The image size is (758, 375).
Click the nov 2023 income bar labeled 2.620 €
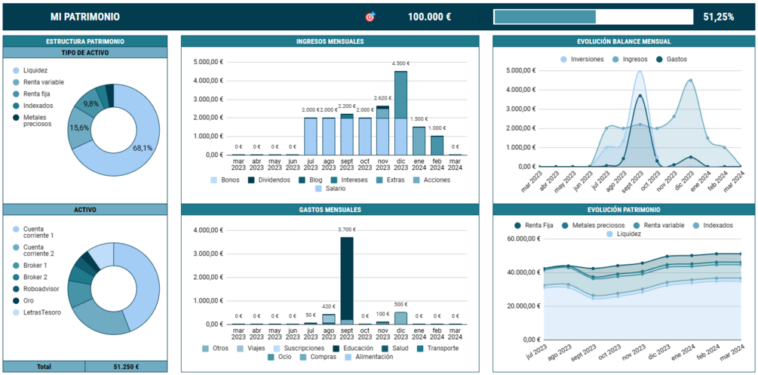(x=383, y=131)
